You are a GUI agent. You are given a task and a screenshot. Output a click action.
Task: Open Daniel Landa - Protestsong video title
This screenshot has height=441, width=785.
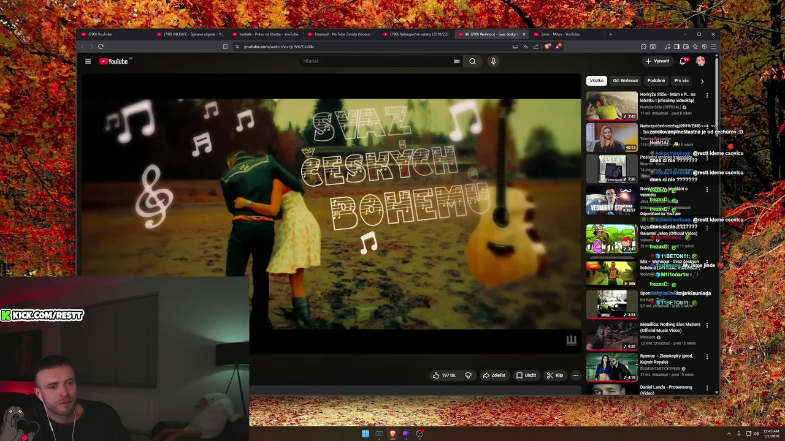(666, 390)
